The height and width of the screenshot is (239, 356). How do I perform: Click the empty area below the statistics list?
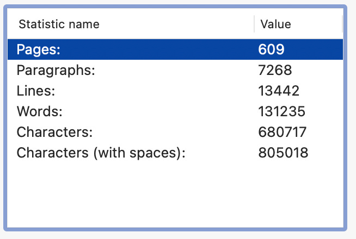pos(175,195)
